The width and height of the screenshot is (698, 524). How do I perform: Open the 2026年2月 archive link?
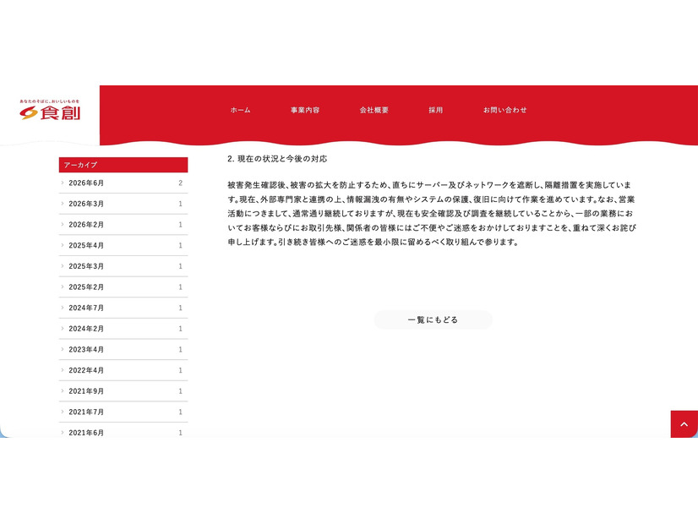coord(123,225)
